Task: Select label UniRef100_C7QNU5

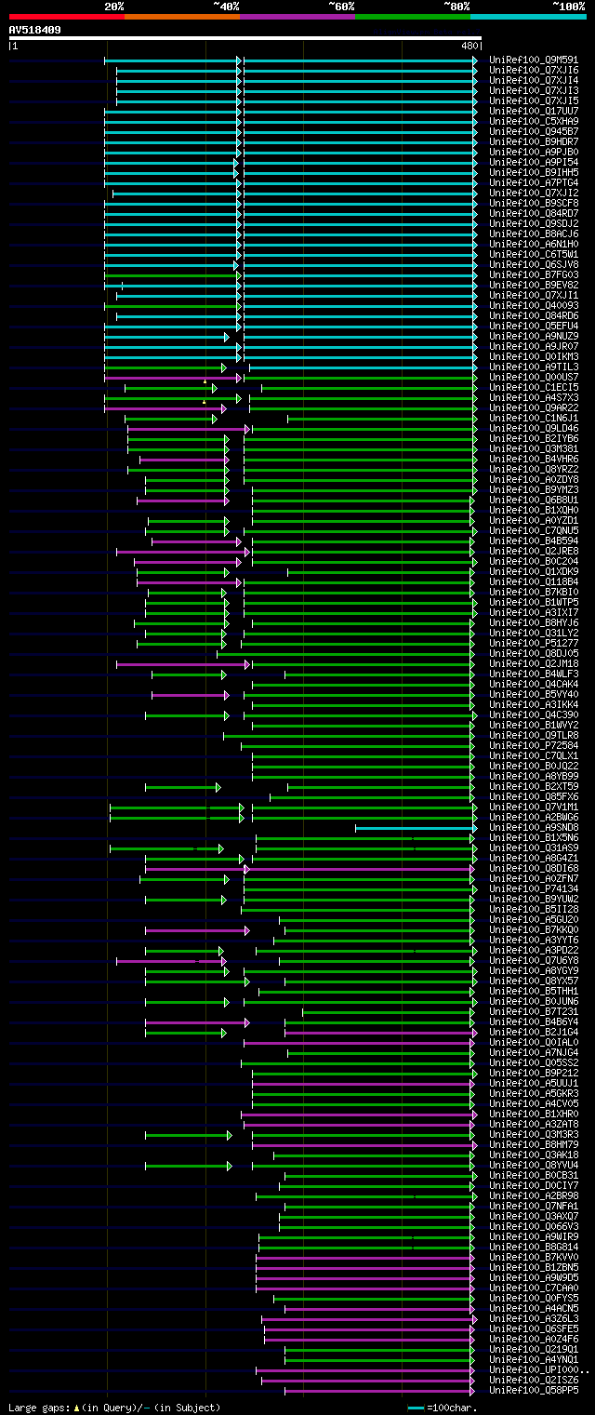Action: [534, 530]
